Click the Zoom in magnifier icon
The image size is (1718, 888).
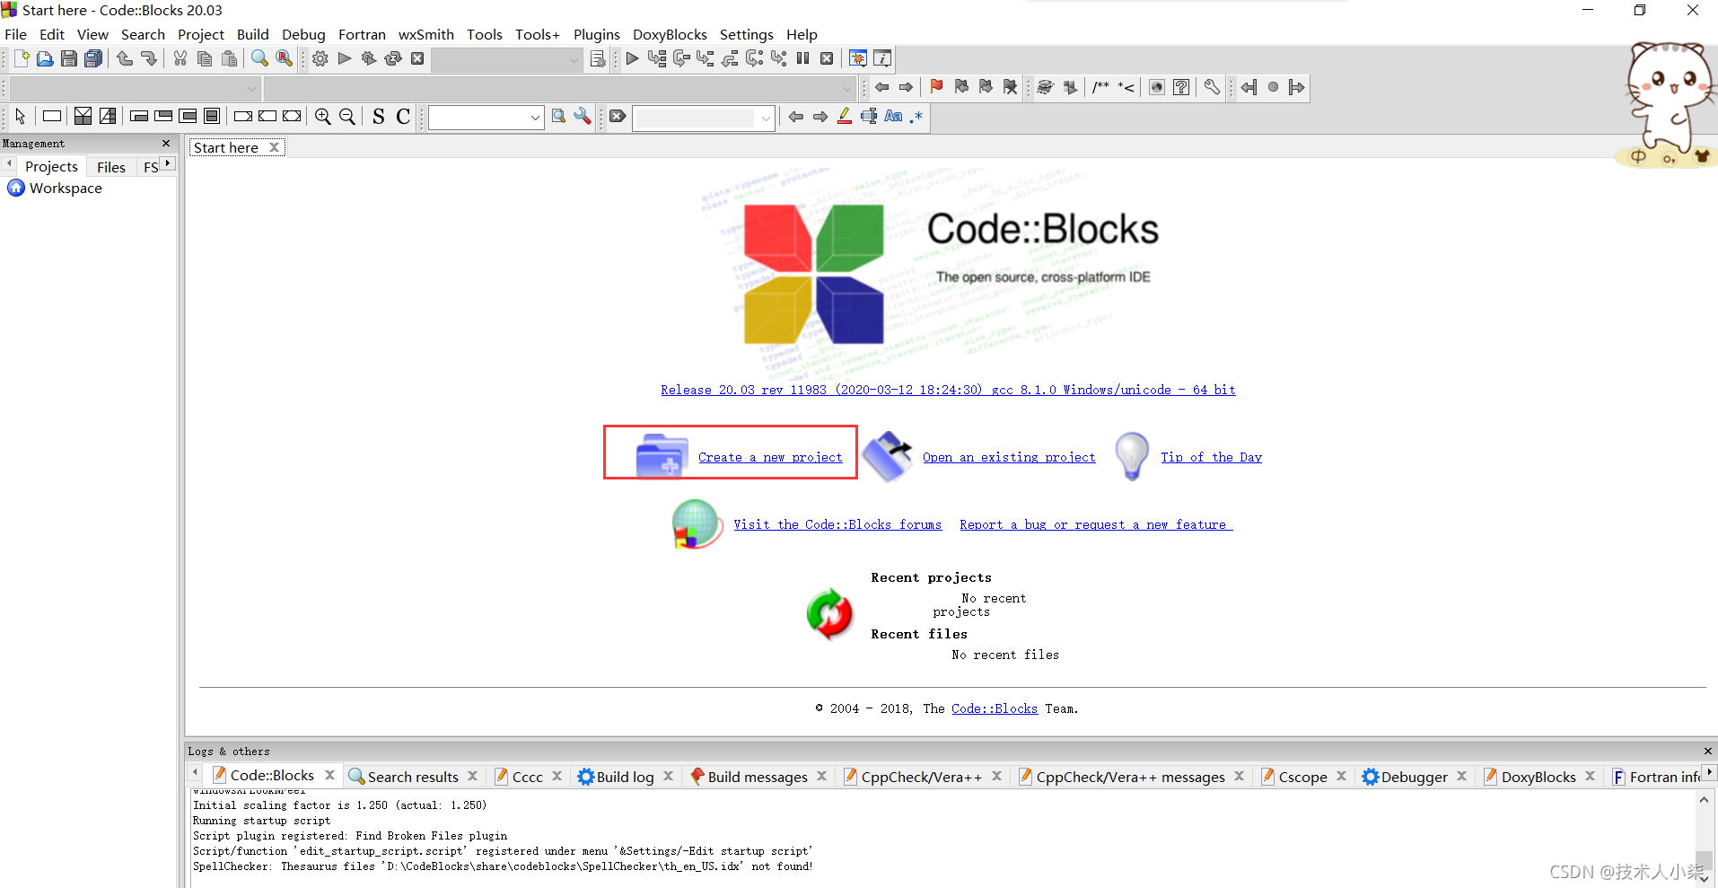coord(323,117)
